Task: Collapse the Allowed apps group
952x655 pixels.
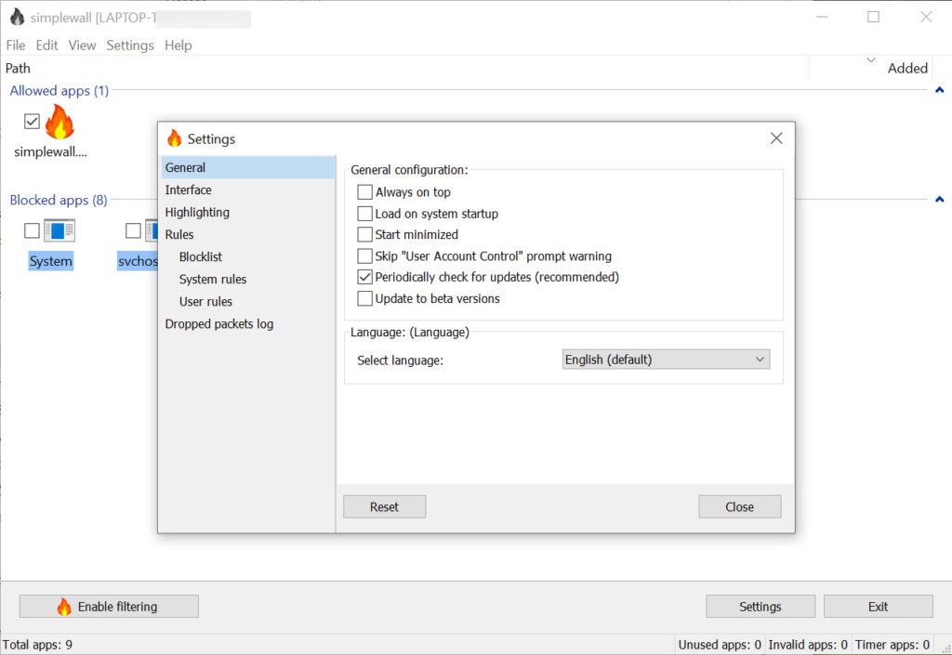Action: (x=939, y=91)
